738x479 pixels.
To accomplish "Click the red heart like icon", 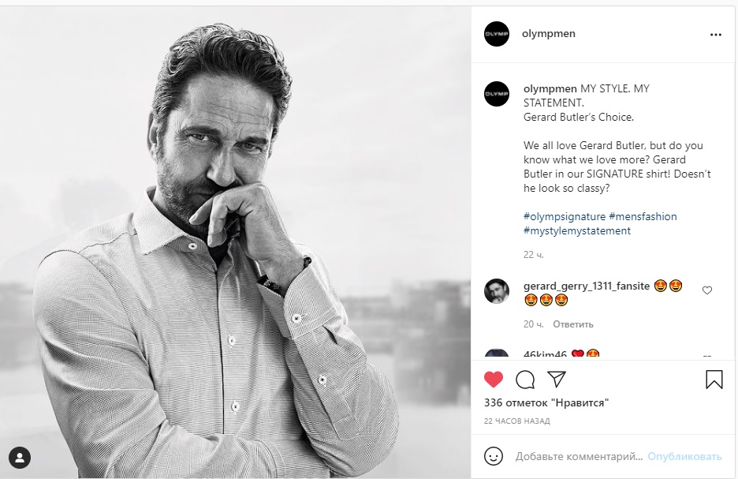I will pyautogui.click(x=494, y=380).
